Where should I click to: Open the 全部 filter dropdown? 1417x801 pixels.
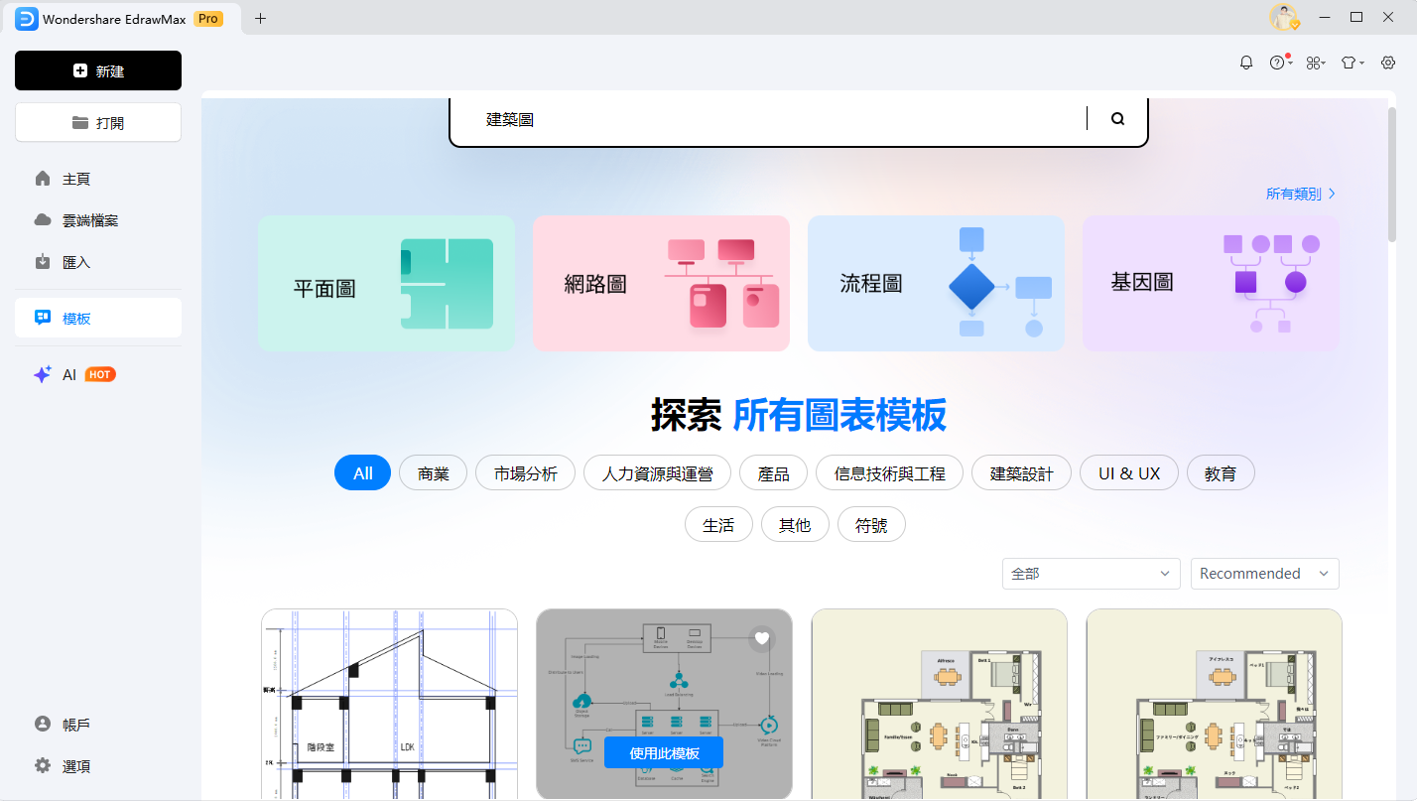click(1091, 574)
